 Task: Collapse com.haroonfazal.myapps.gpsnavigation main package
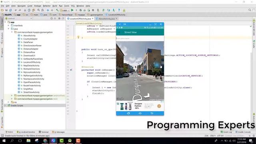pyautogui.click(x=12, y=32)
